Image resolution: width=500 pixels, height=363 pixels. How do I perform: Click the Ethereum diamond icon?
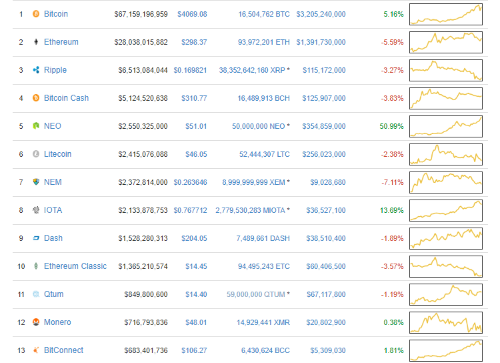[x=35, y=42]
